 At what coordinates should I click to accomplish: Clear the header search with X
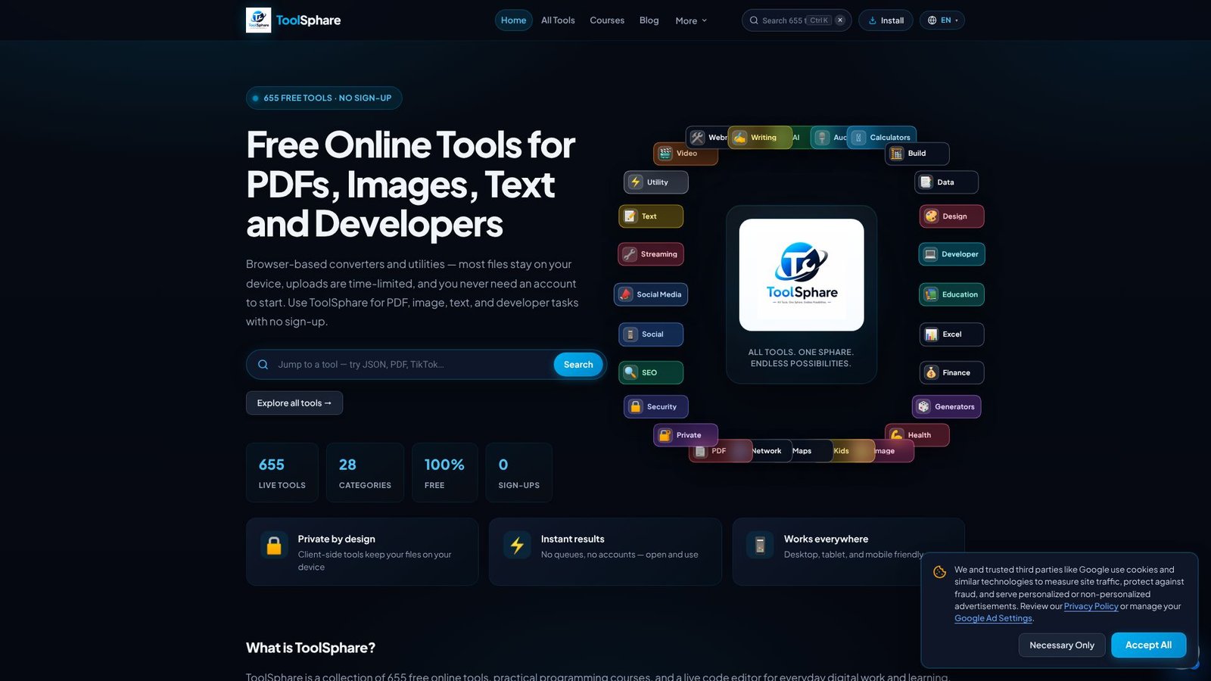[840, 20]
